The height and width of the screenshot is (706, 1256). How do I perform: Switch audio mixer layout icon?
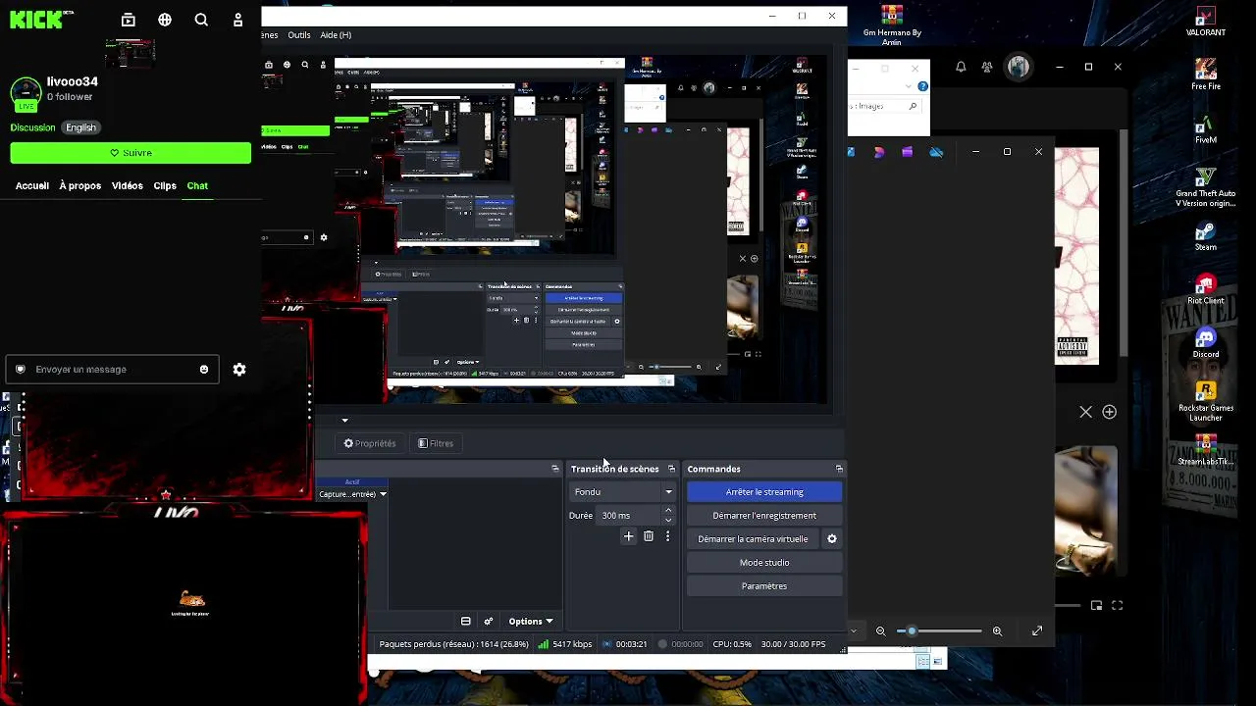tap(466, 622)
